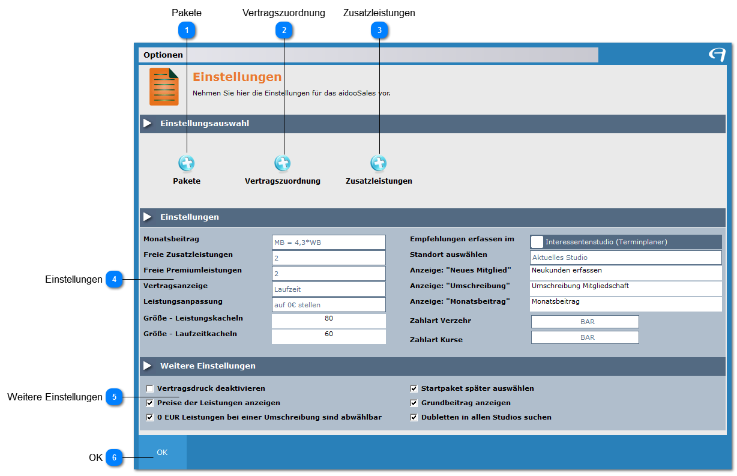Open the Freie Zusatzleistungen value field
This screenshot has height=476, width=737.
click(x=329, y=258)
